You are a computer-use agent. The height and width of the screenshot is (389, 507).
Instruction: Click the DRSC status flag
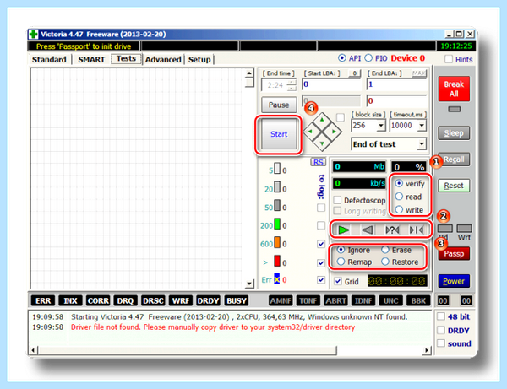(153, 301)
